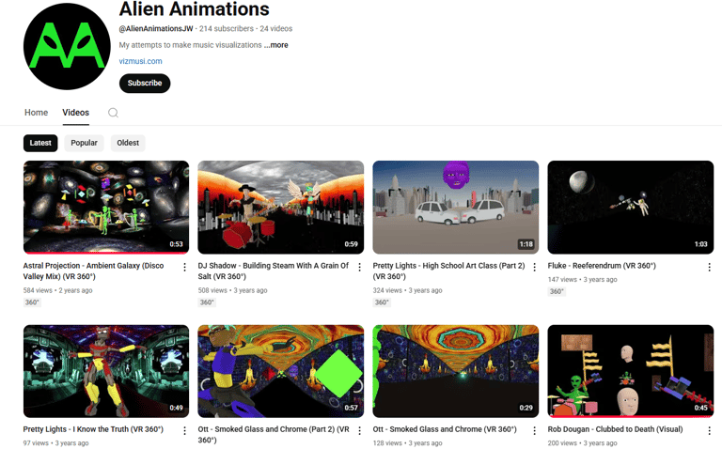Screen dimensions: 722x449
Task: Open Ott Smoked Glass and Chrome (VR 360°) title
Action: [445, 429]
